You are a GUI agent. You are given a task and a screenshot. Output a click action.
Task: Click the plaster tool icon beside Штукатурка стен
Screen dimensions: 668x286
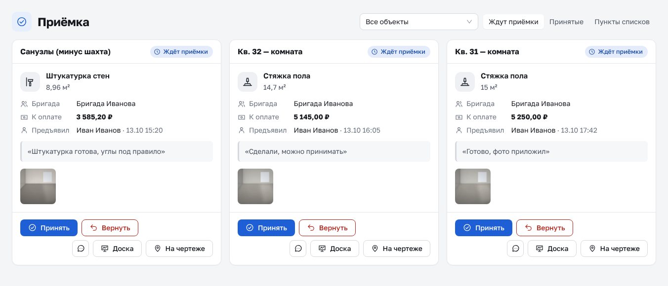point(30,82)
